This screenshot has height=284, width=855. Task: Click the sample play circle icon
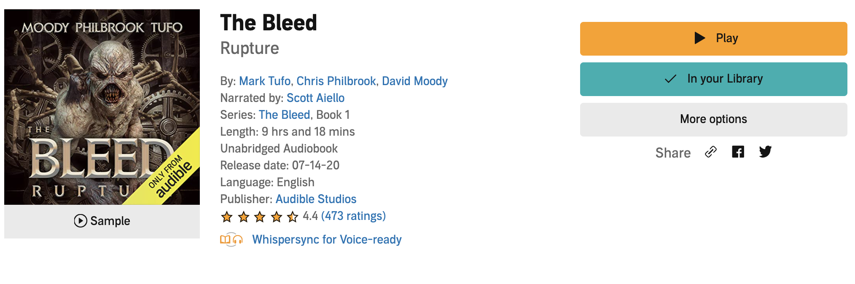81,221
